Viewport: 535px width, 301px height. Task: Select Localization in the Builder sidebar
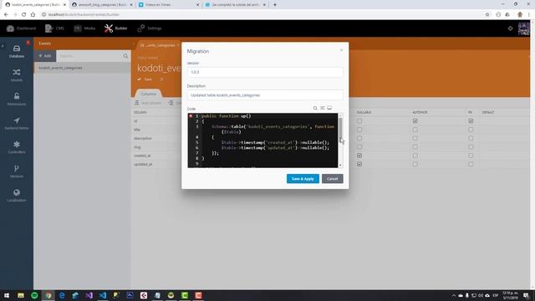(x=17, y=195)
